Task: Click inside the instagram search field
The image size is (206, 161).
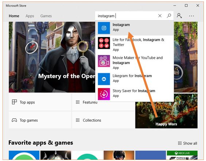Action: [126, 16]
